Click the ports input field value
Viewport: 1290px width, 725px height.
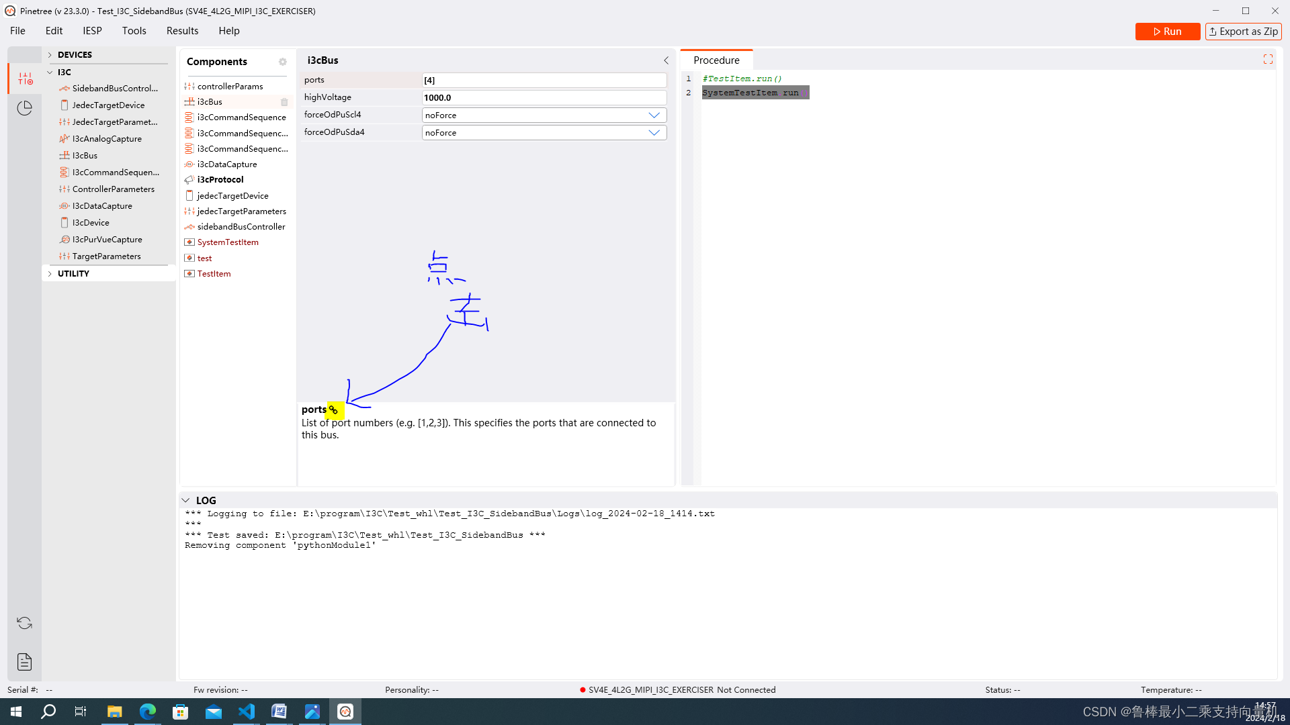(x=543, y=80)
